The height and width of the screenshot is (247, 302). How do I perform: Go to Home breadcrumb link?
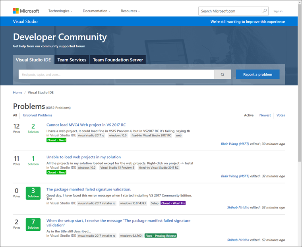[x=17, y=93]
